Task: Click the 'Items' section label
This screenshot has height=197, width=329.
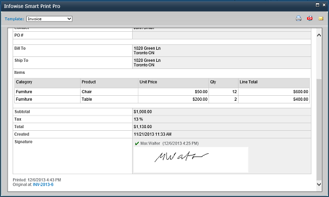Action: pyautogui.click(x=20, y=72)
